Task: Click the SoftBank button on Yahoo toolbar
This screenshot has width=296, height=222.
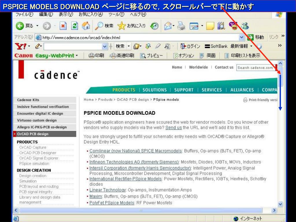Action: pos(216,46)
